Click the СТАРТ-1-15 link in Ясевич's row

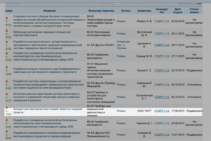coord(162,21)
